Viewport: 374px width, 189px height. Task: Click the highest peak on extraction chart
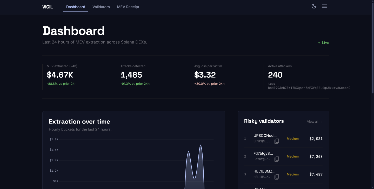click(x=201, y=145)
